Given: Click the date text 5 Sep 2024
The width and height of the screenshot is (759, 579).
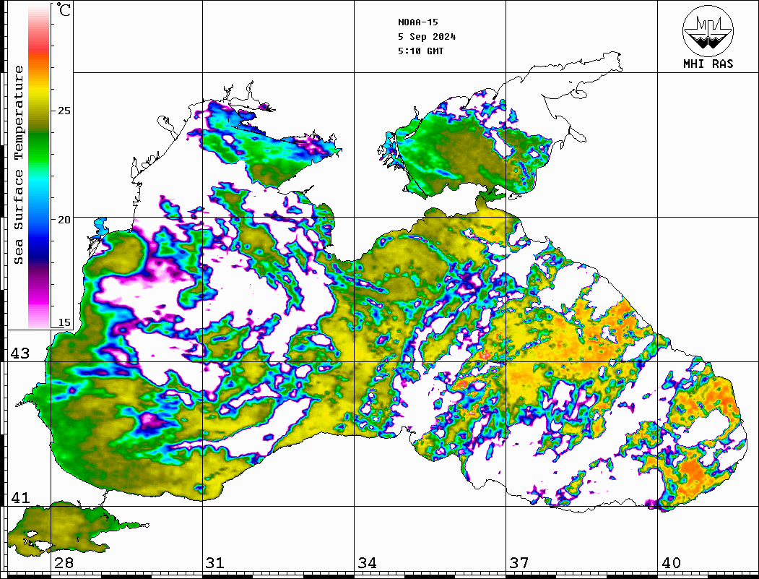Looking at the screenshot, I should 427,37.
